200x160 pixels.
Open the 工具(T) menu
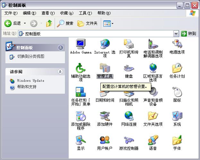(x=85, y=13)
